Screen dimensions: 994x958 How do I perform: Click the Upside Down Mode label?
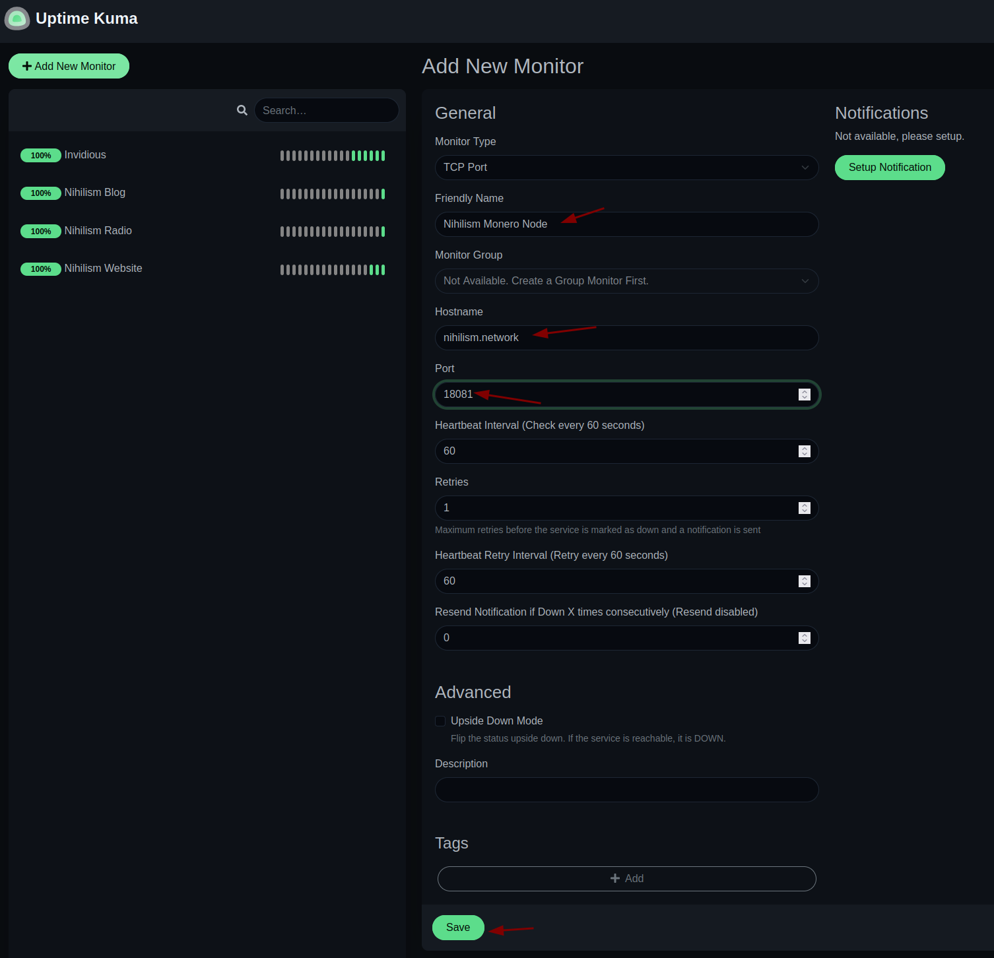[x=496, y=721]
